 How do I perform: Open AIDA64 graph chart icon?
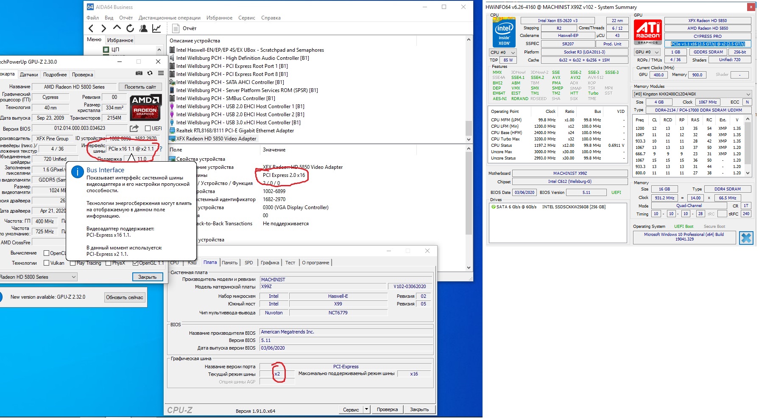(156, 28)
